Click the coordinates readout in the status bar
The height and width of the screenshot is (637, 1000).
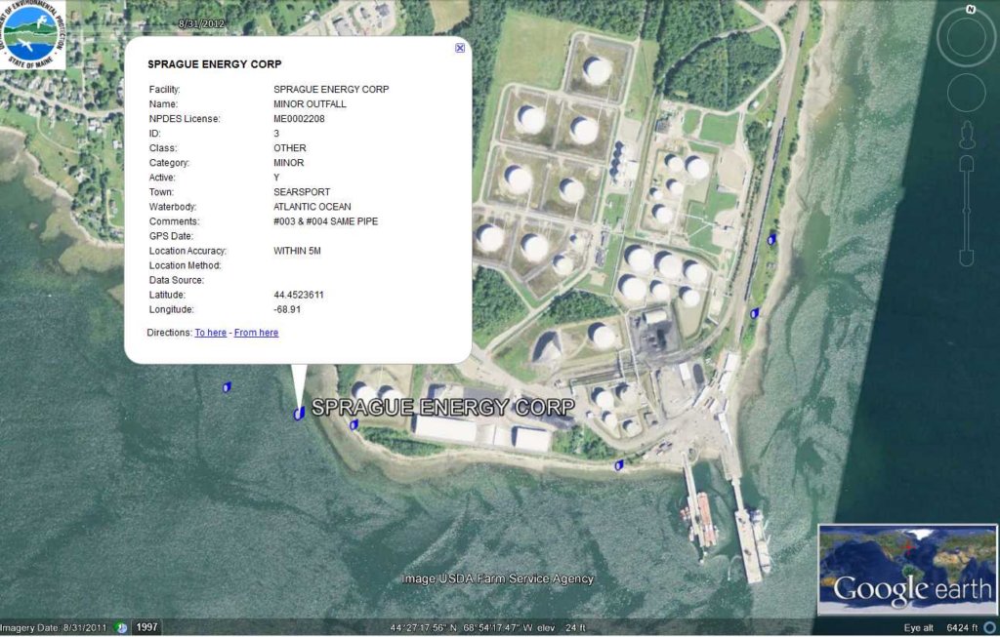[461, 627]
